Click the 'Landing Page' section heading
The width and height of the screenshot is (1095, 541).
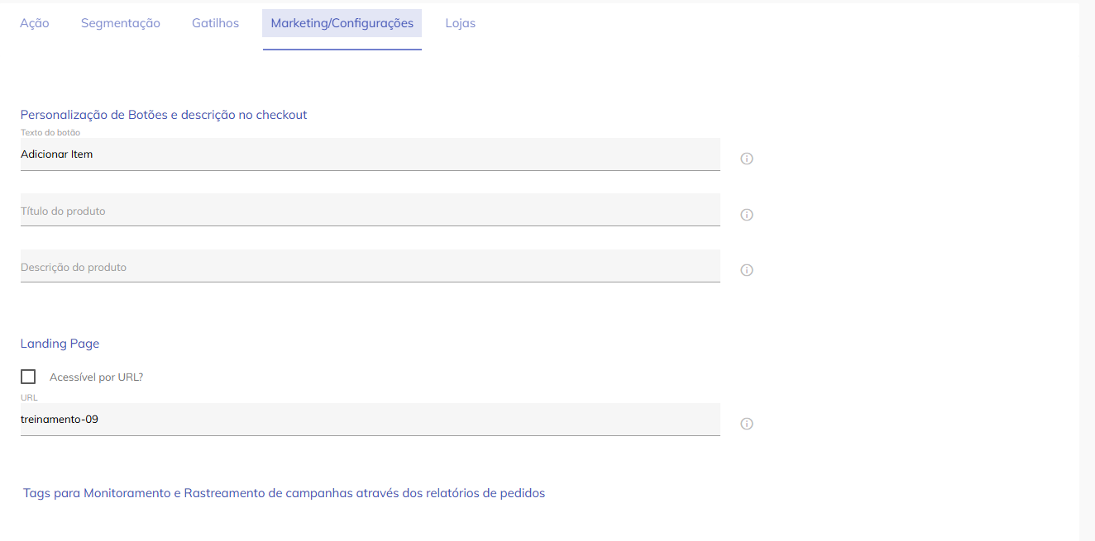tap(60, 344)
